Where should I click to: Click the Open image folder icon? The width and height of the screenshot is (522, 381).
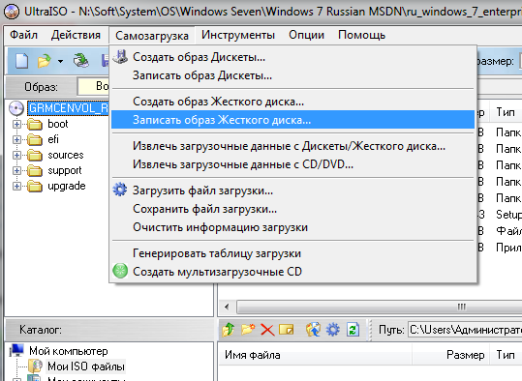(x=45, y=61)
